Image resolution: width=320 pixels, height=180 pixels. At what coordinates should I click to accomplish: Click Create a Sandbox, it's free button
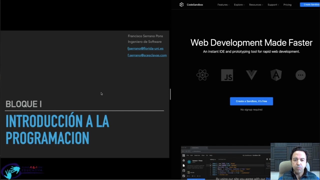pos(251,101)
